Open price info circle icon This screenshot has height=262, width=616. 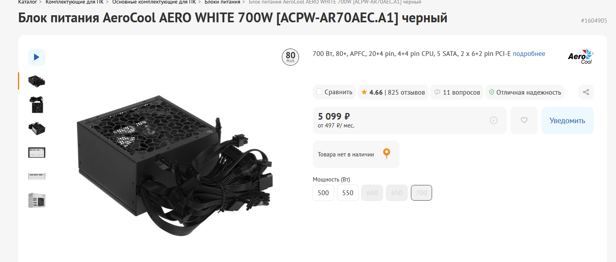(x=494, y=120)
